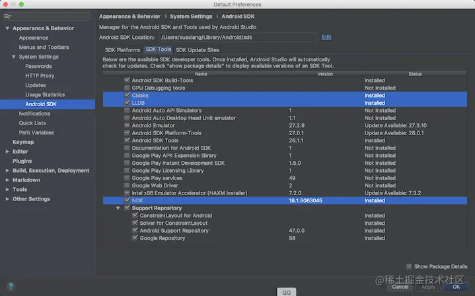
Task: Click the Appearance & Behavior breadcrumb
Action: pos(129,16)
